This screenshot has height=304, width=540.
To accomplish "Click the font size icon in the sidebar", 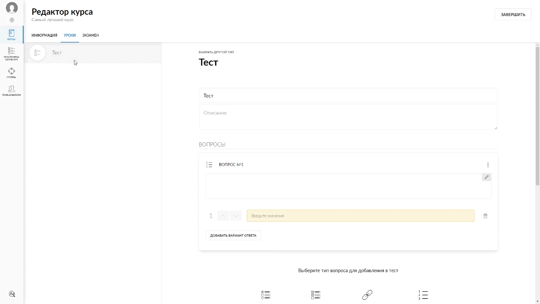I will click(12, 294).
